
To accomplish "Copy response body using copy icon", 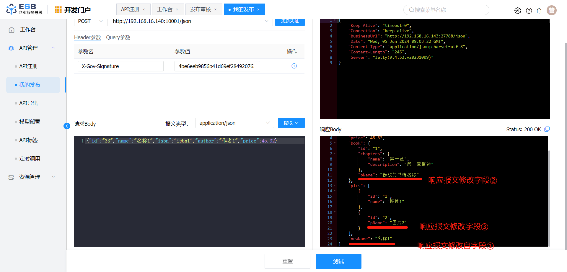I will tap(547, 129).
